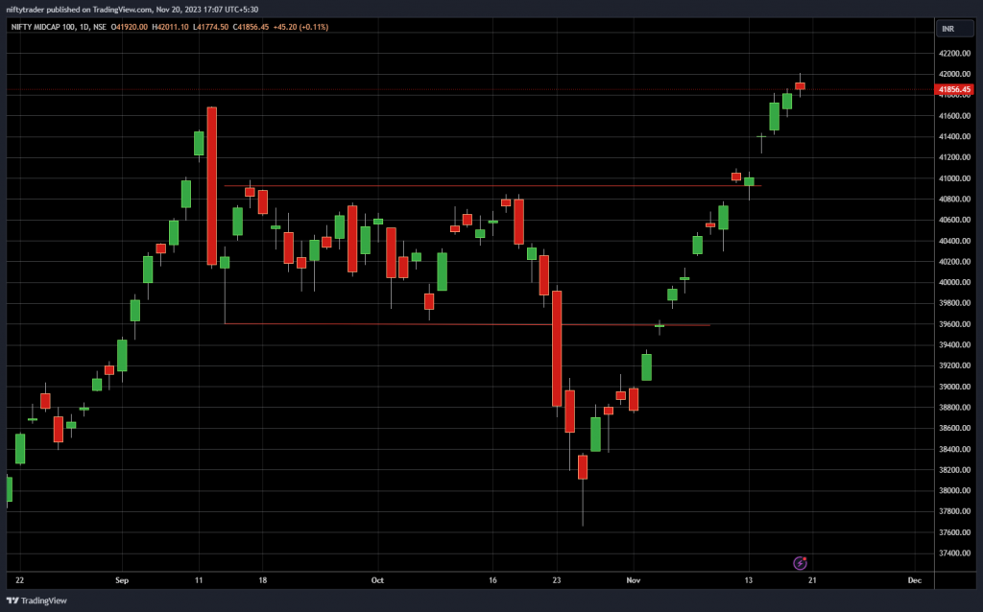Select the open value O41920.00
Image resolution: width=983 pixels, height=612 pixels.
pos(130,27)
